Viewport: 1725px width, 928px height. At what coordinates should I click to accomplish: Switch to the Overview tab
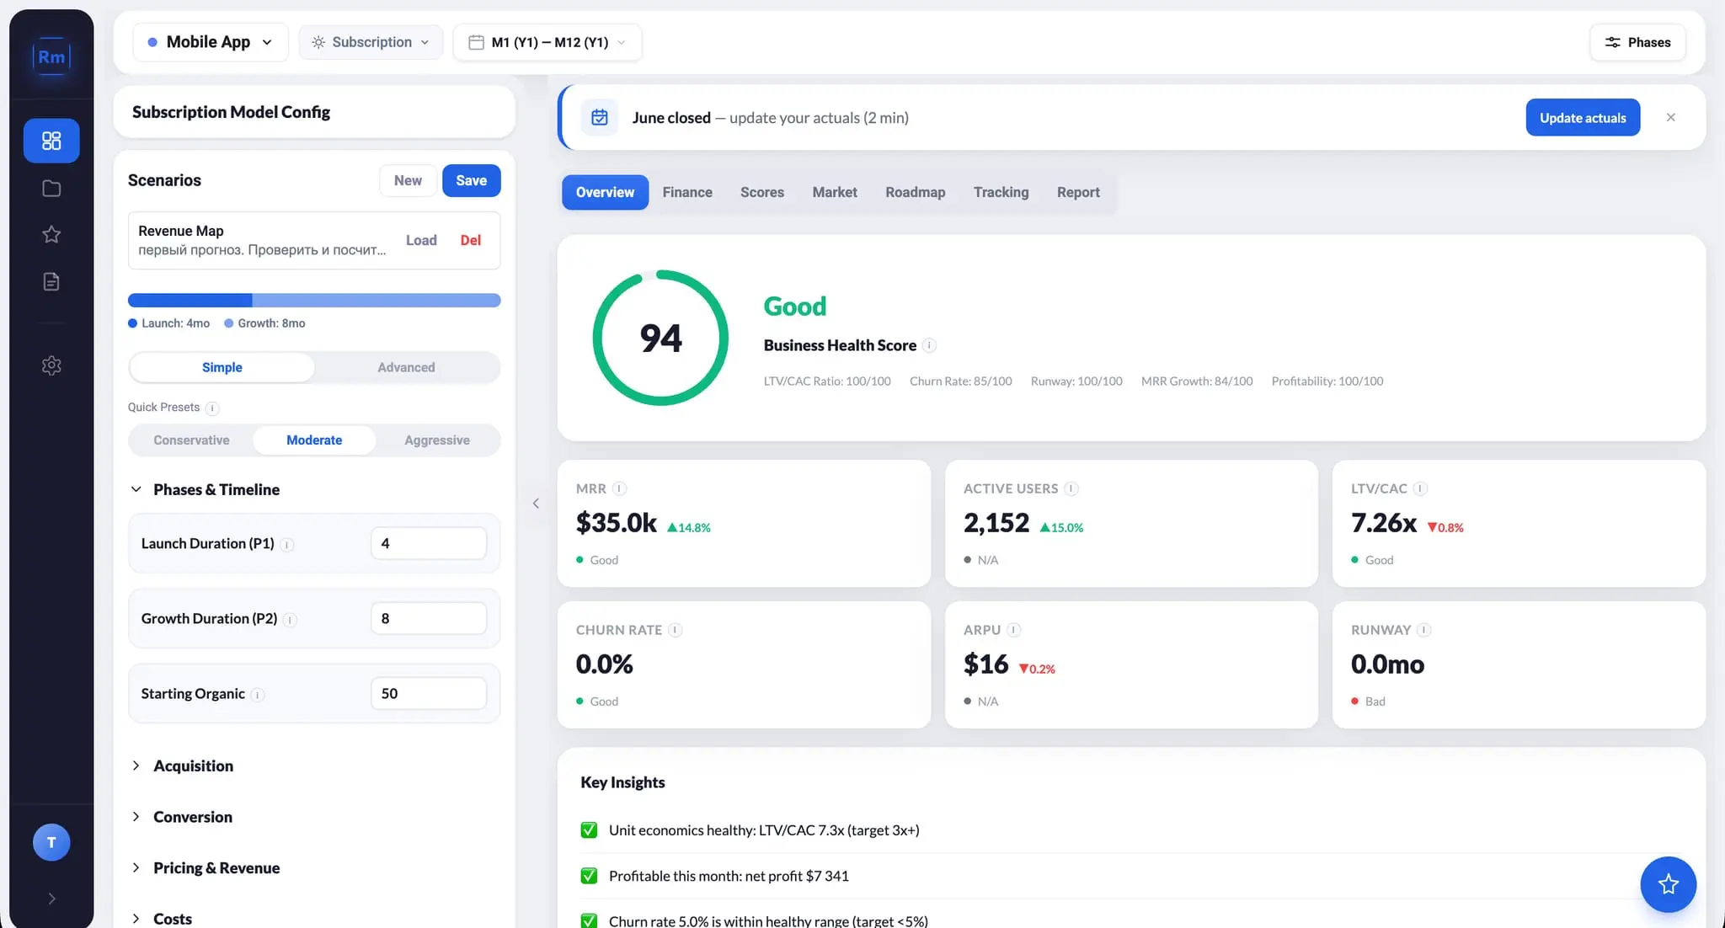pyautogui.click(x=605, y=192)
